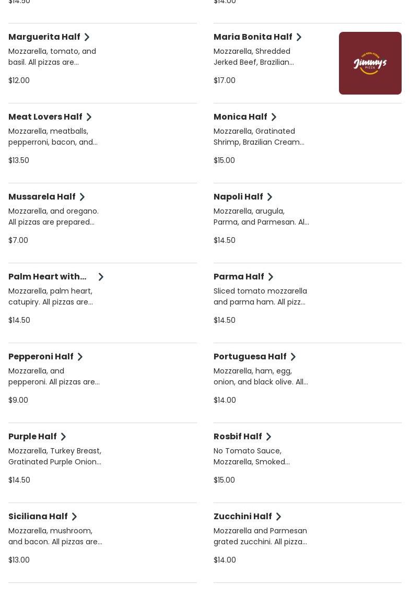Screen dimensions: 410x596
Task: Click the Portuguesa Half description text
Action: [261, 376]
